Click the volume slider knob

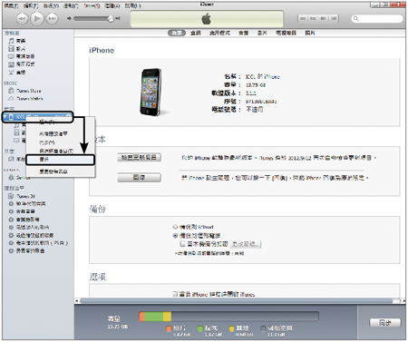pos(111,19)
